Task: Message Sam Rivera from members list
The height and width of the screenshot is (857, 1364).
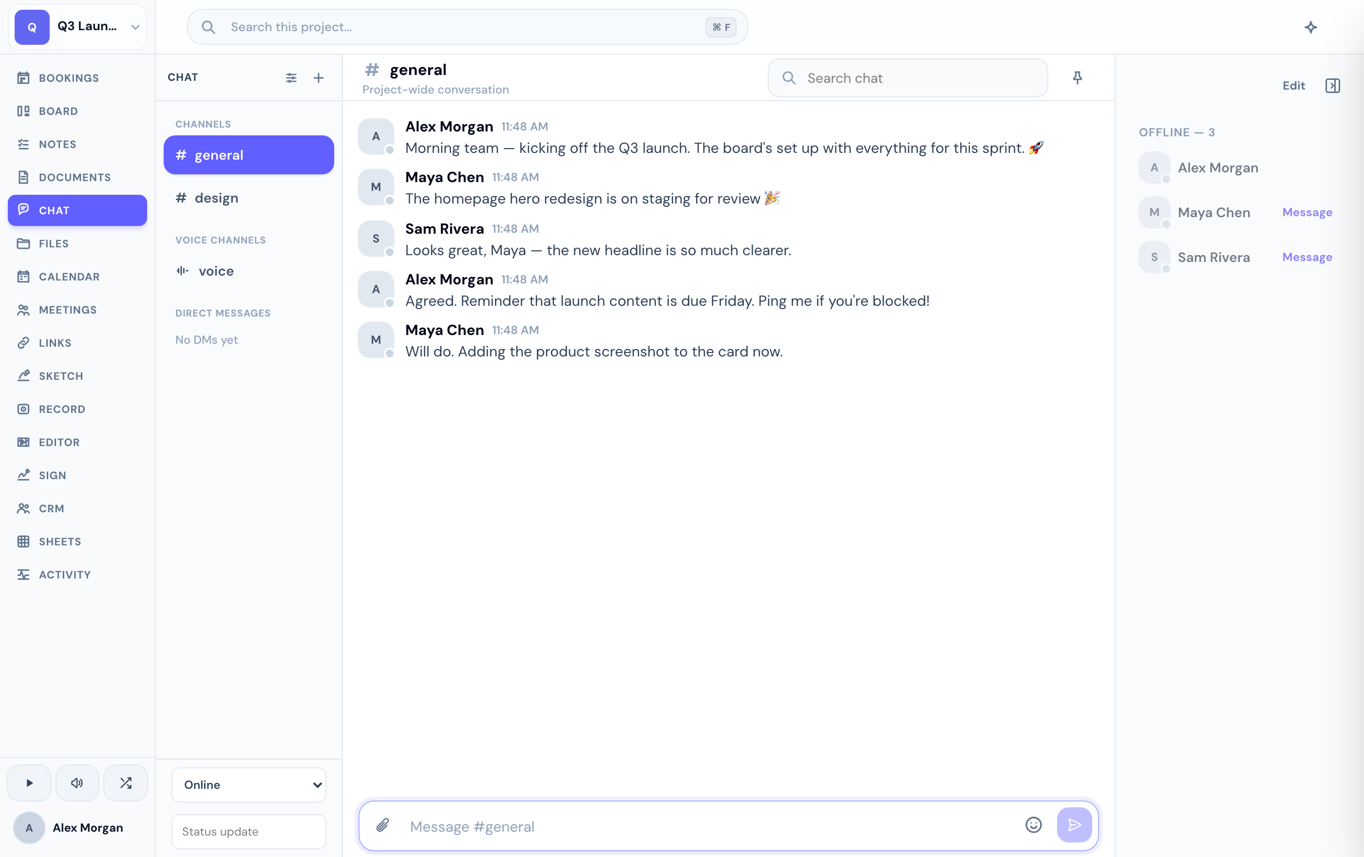Action: pyautogui.click(x=1307, y=257)
